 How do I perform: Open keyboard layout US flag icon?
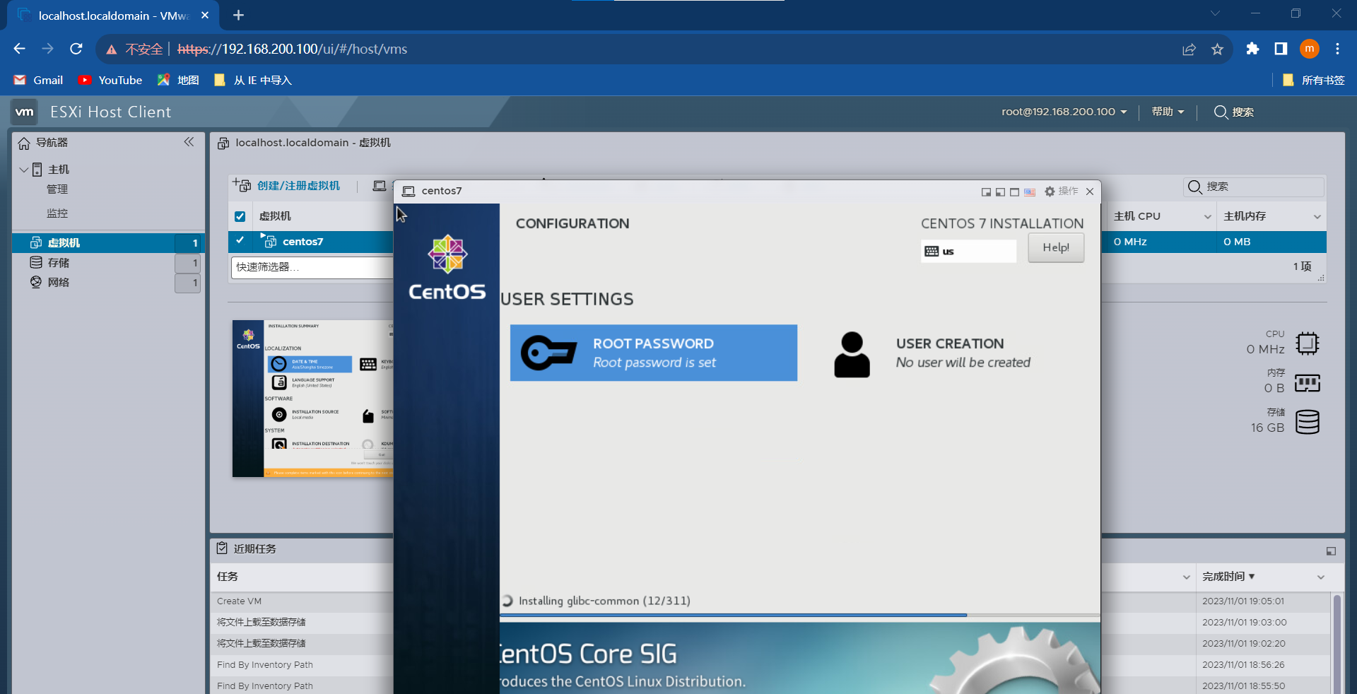(1030, 192)
